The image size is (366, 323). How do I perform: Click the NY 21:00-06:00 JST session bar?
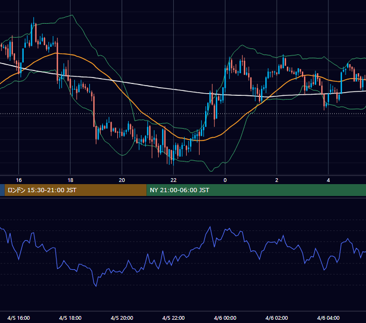tap(256, 190)
